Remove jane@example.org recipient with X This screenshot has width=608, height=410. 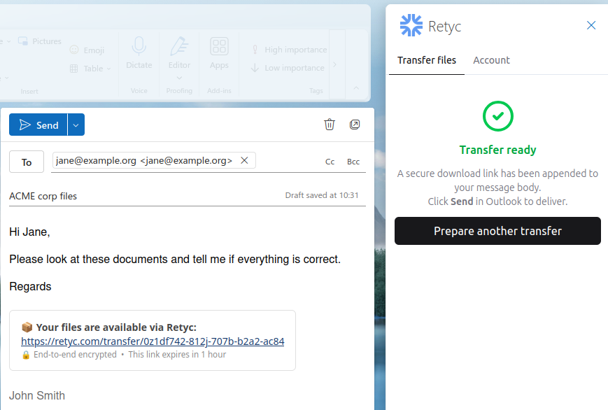[x=244, y=160]
